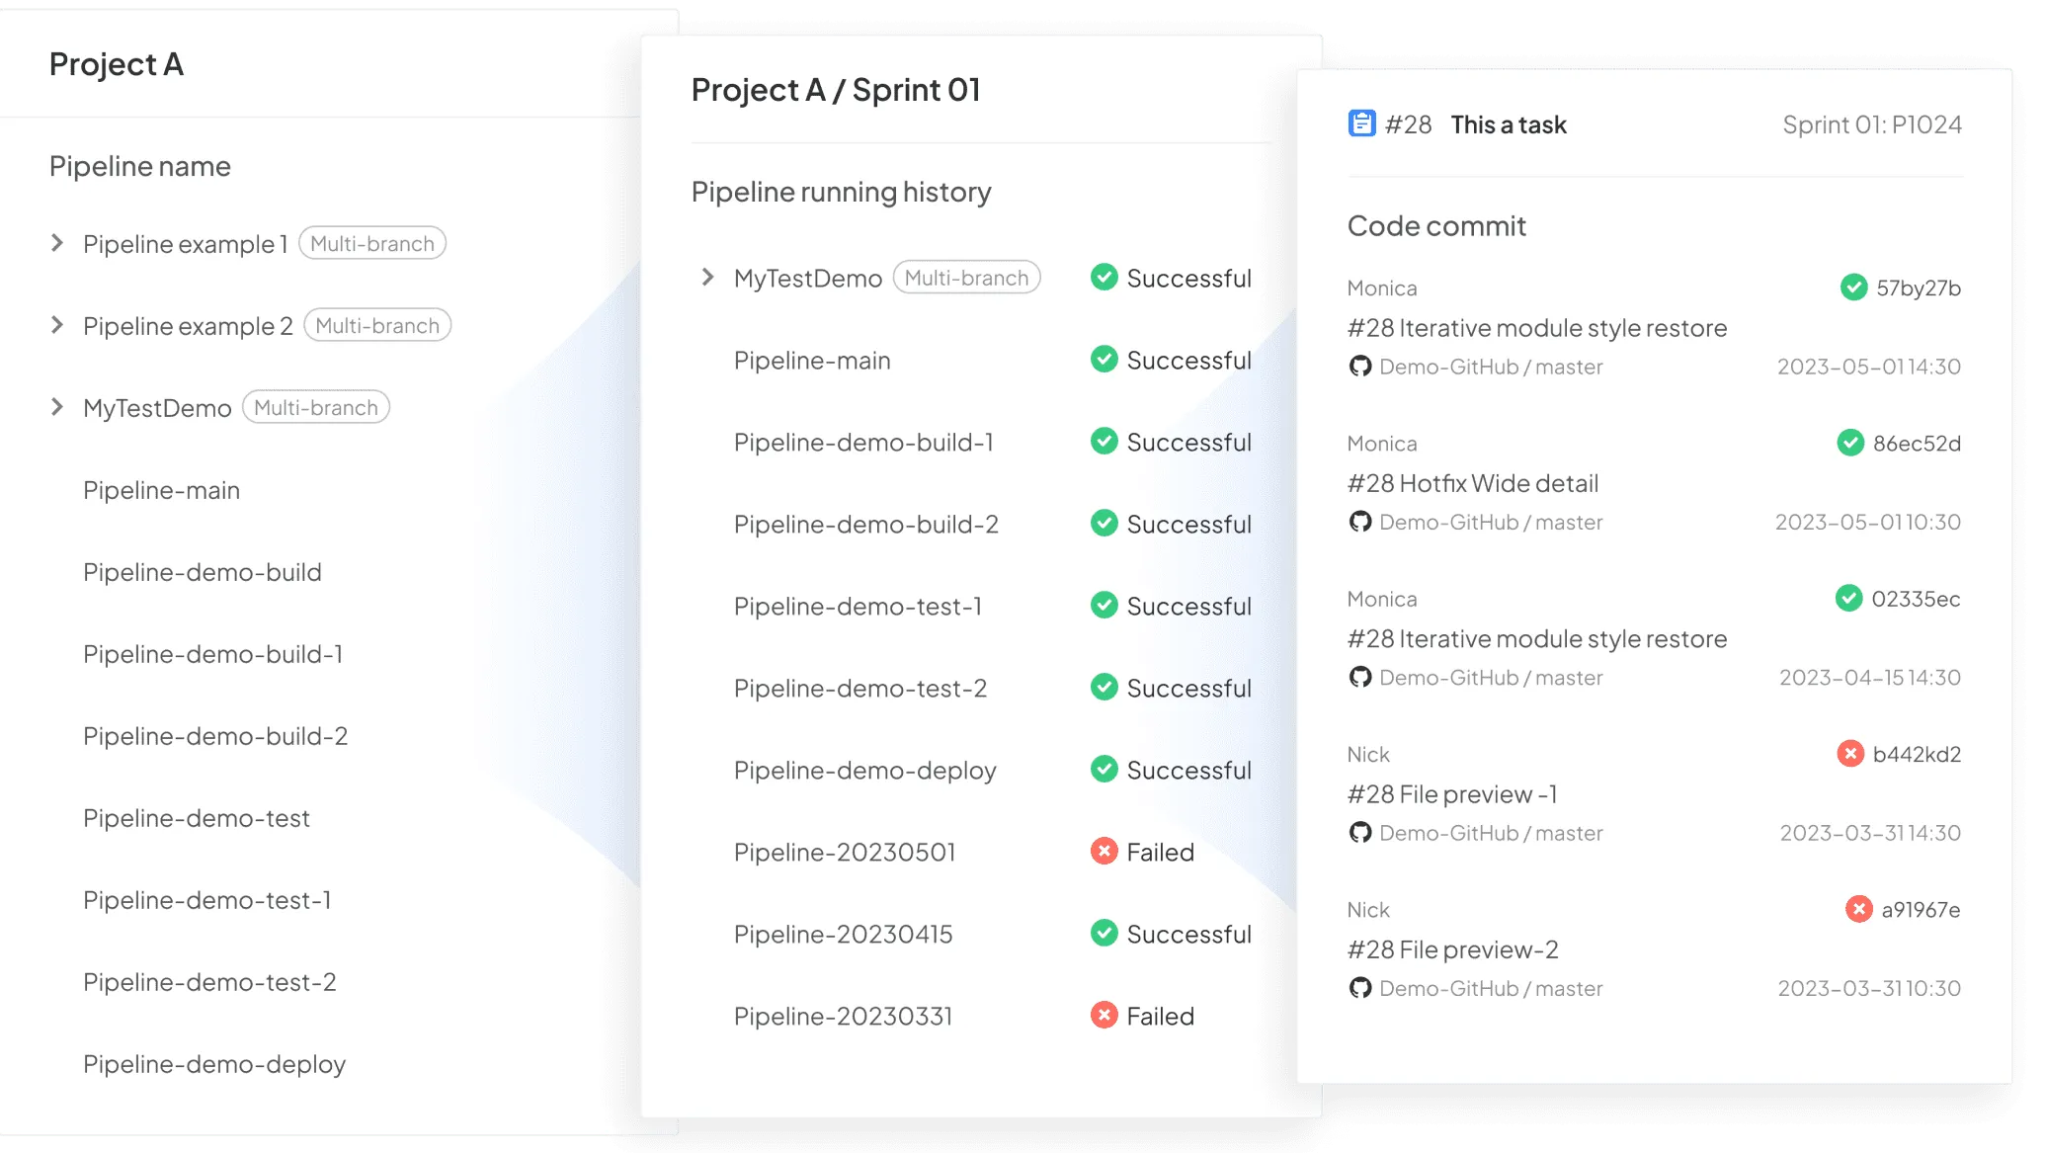Viewport: 2045px width, 1153px height.
Task: Click the red failed icon for Pipeline-20230501
Action: coord(1104,852)
